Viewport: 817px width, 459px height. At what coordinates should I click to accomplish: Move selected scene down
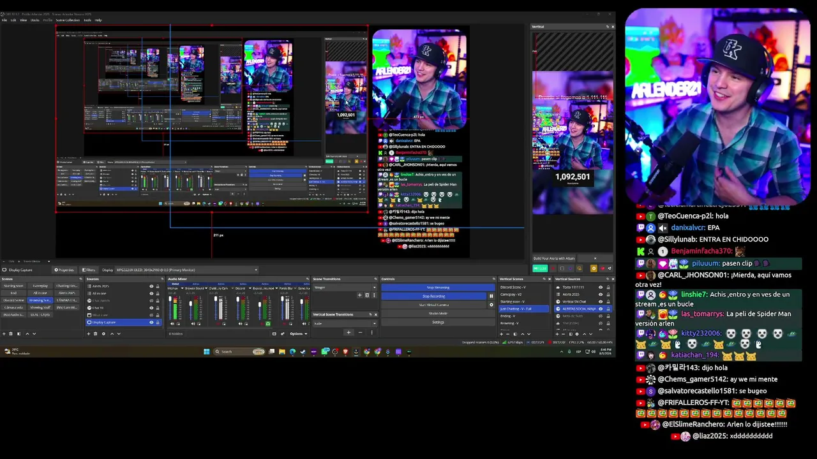coord(33,333)
